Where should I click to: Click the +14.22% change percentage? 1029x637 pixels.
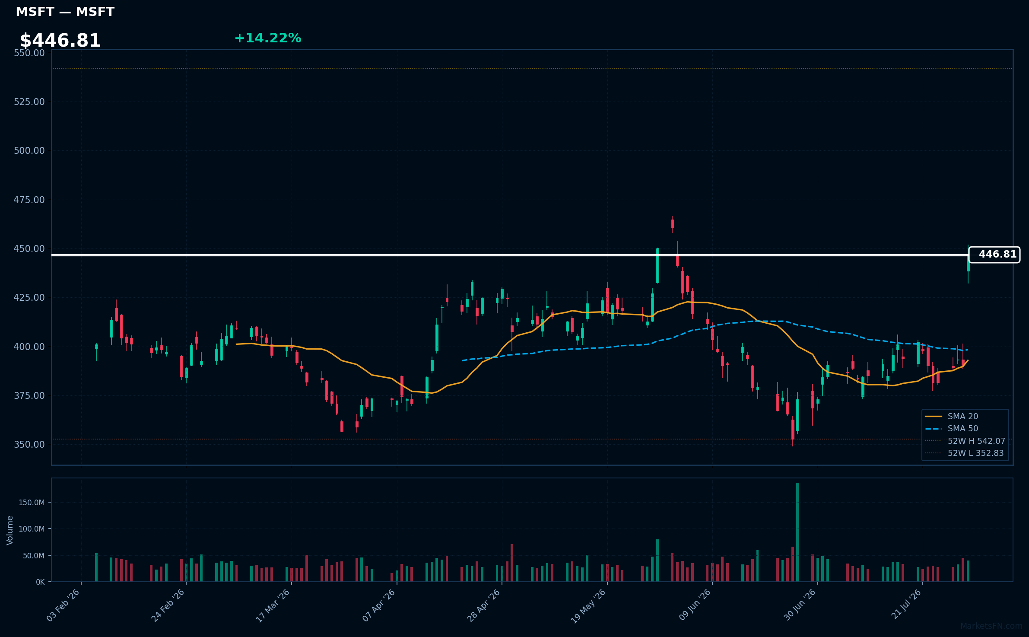(268, 38)
